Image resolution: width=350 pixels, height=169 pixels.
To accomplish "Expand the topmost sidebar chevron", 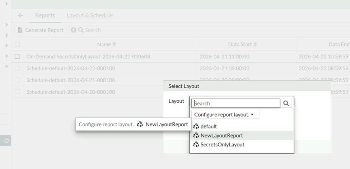I will 6,4.
